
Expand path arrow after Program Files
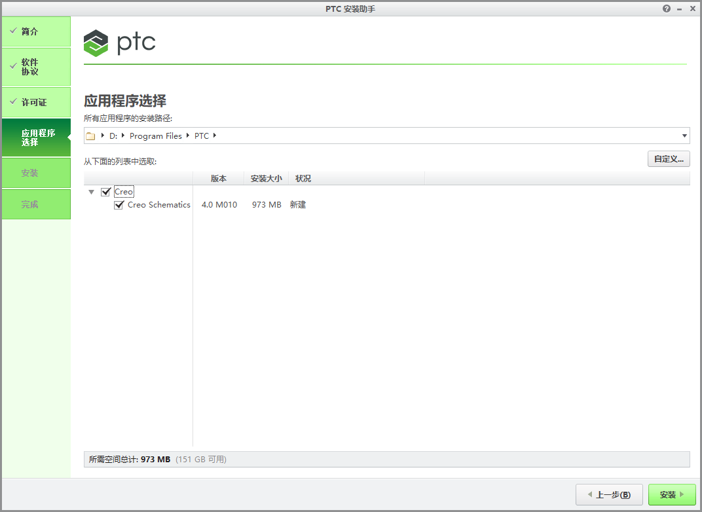[187, 135]
